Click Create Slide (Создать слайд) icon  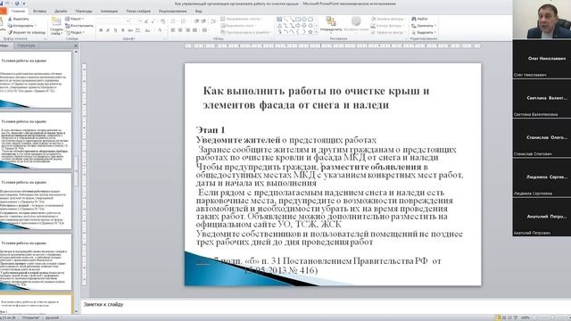[x=56, y=26]
